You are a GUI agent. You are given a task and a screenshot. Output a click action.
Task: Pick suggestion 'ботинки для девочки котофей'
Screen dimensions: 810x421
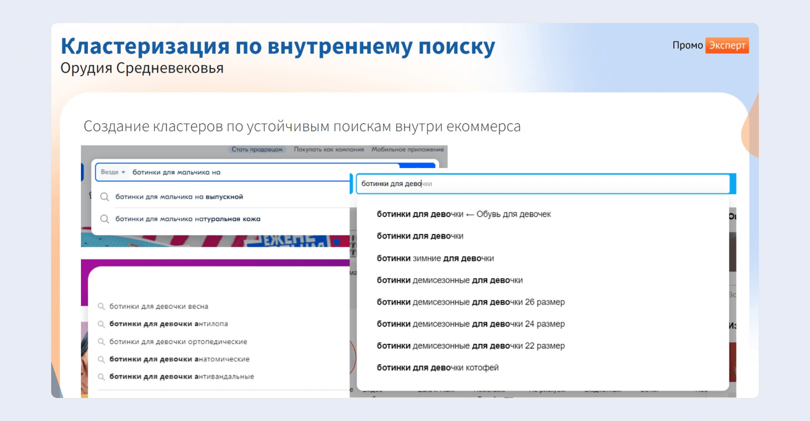[438, 368]
